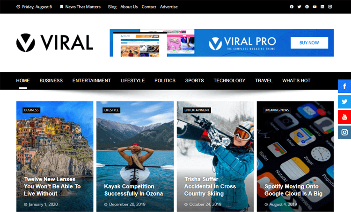Click the clock icon beside Friday, August 6
Image resolution: width=351 pixels, height=212 pixels.
(18, 7)
